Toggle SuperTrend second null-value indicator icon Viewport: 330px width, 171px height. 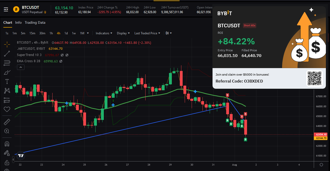pos(67,55)
